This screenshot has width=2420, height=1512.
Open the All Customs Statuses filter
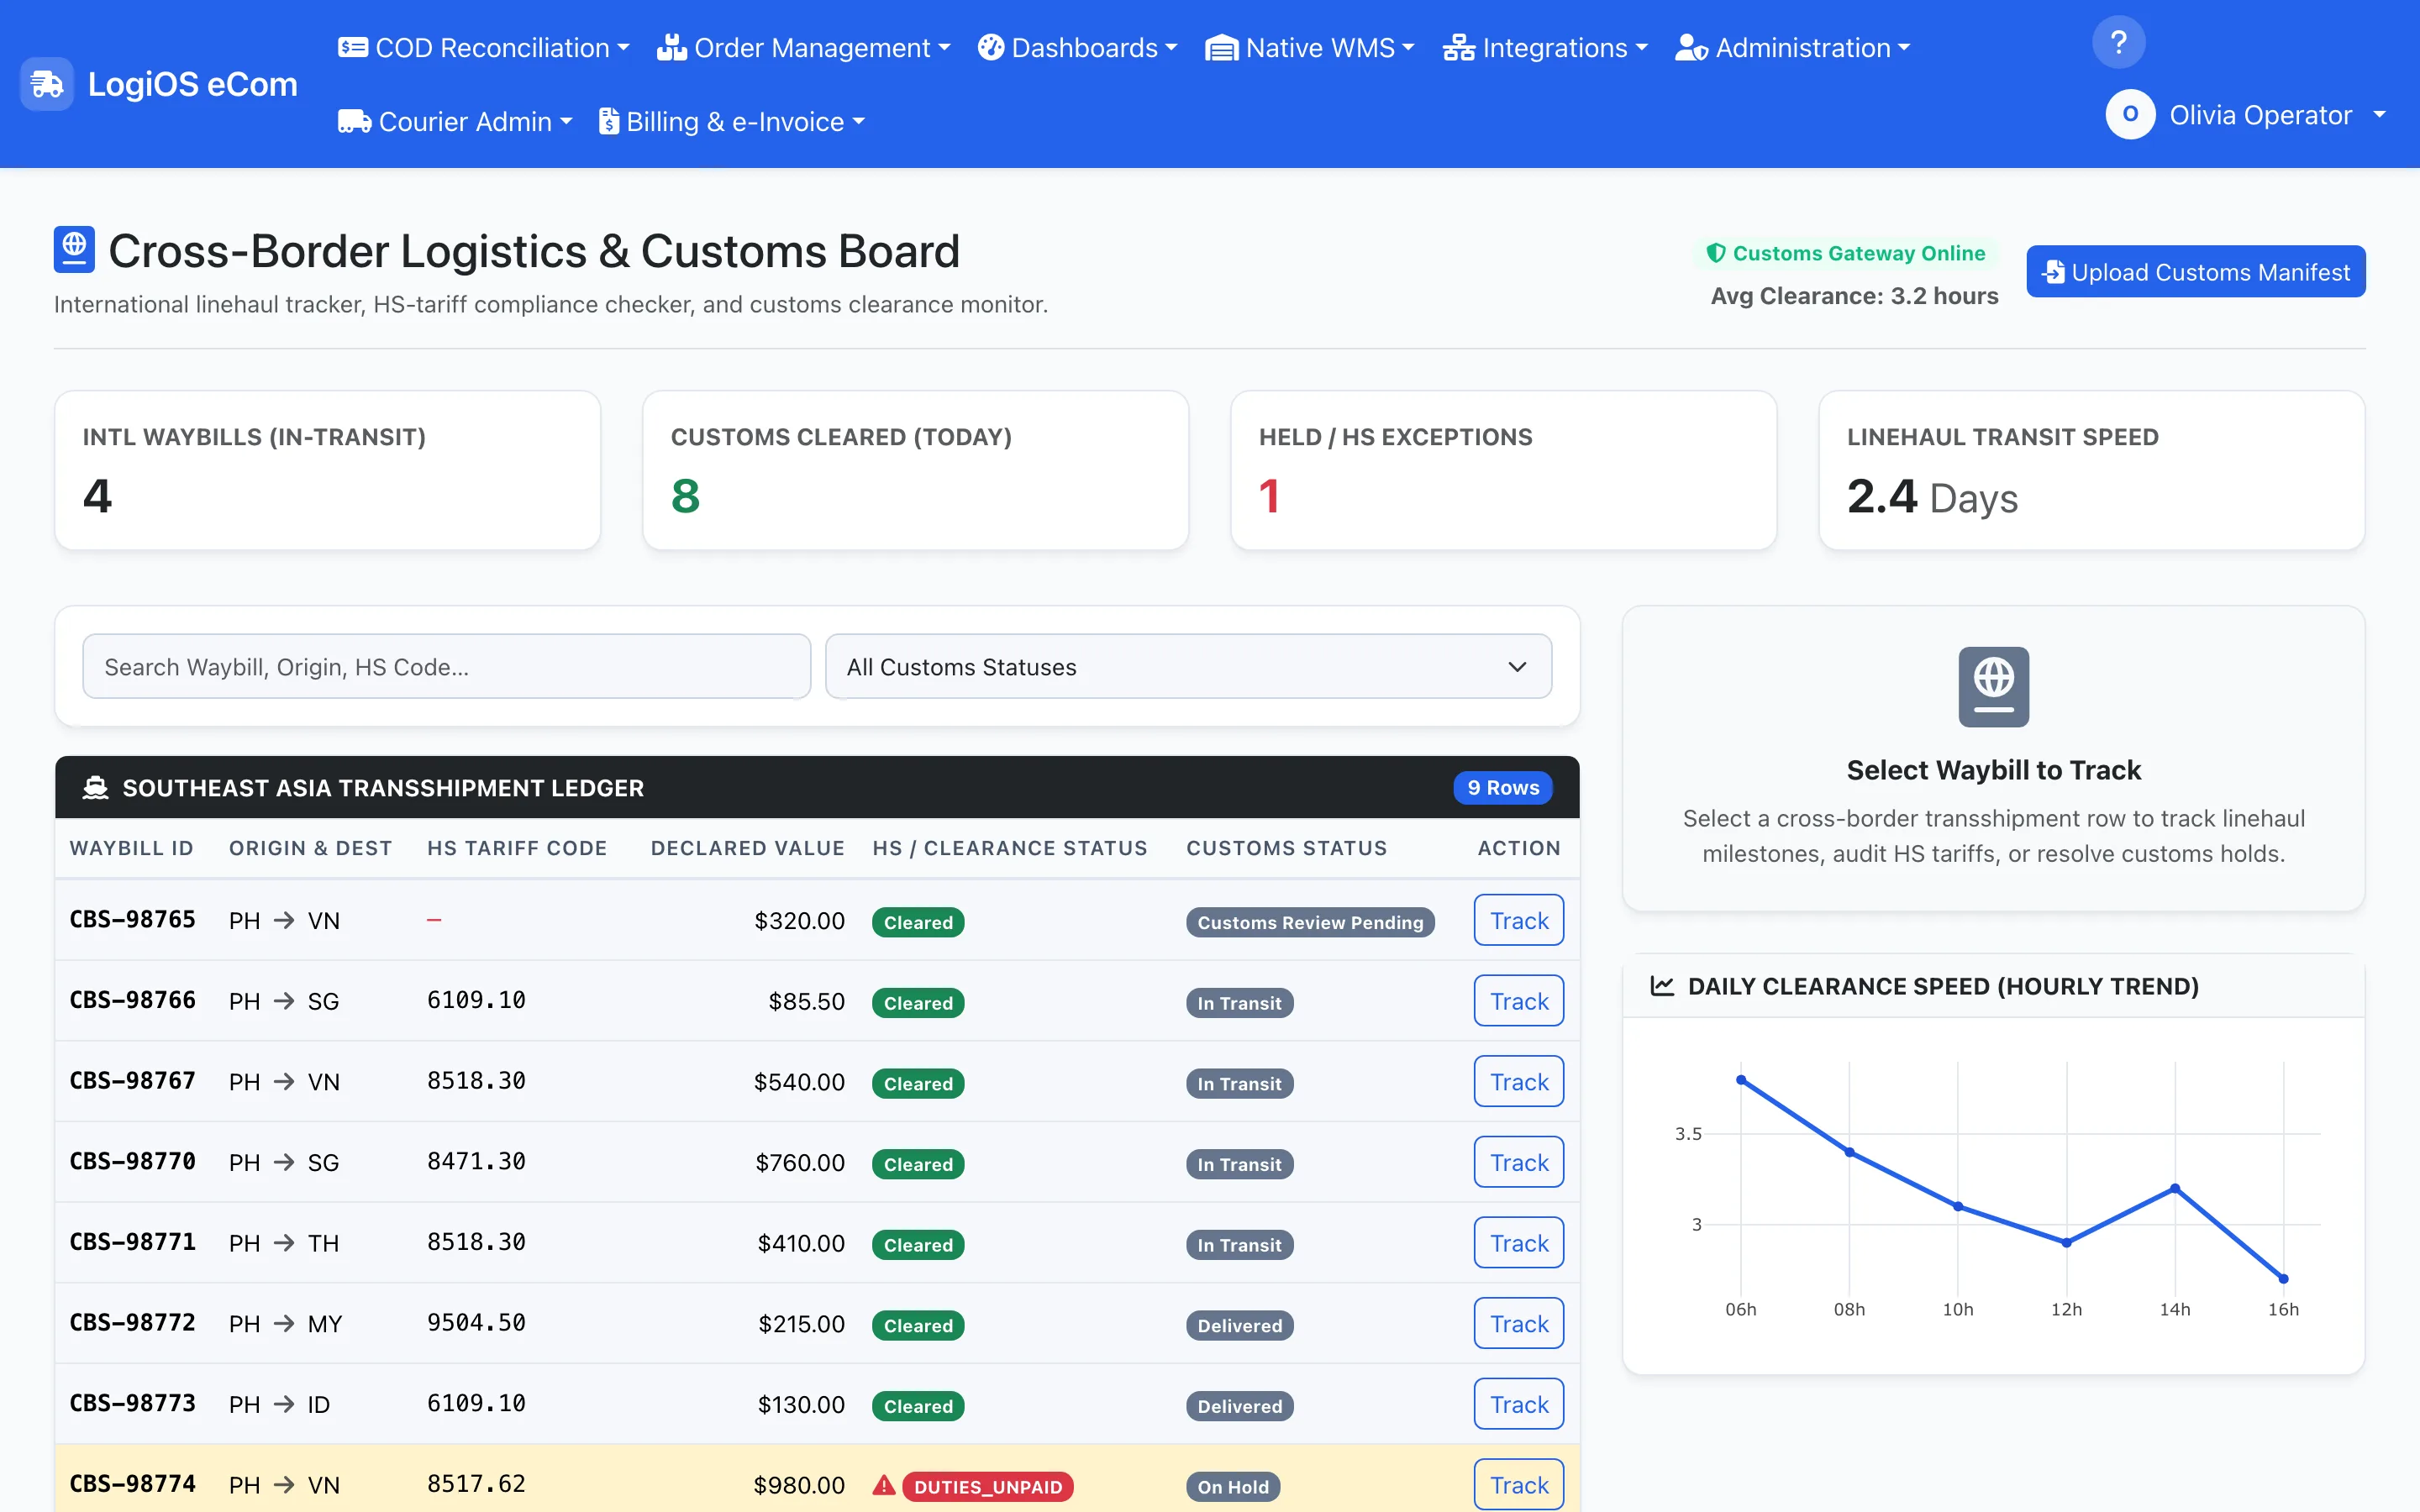tap(1188, 666)
